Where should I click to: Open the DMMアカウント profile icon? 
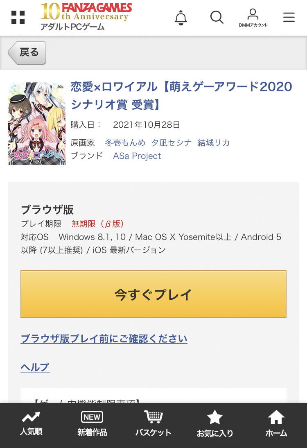tap(253, 17)
